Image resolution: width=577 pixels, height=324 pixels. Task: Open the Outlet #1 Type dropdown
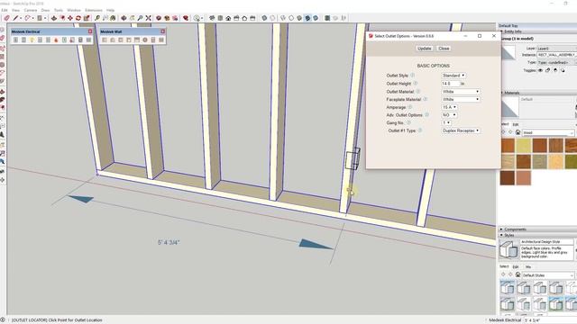461,130
